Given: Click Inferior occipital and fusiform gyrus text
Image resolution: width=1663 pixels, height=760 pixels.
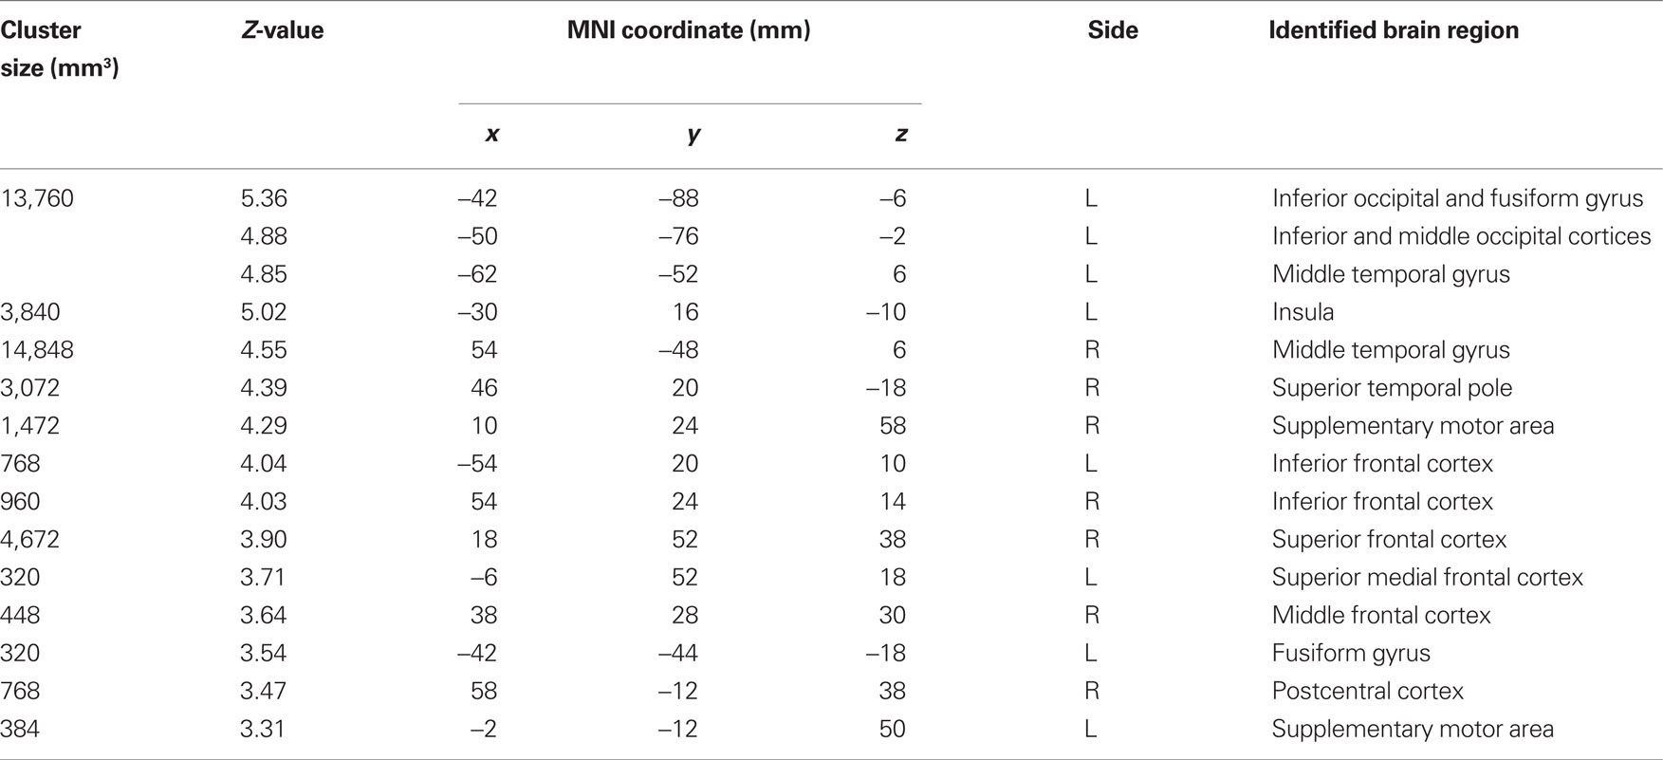Looking at the screenshot, I should coord(1457,198).
